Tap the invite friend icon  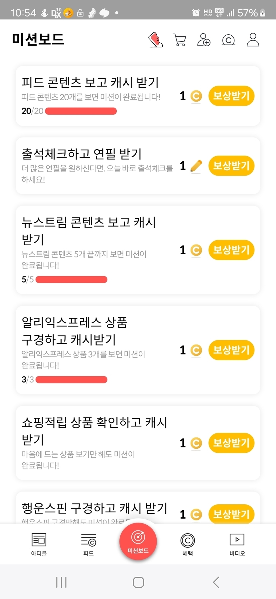click(204, 40)
